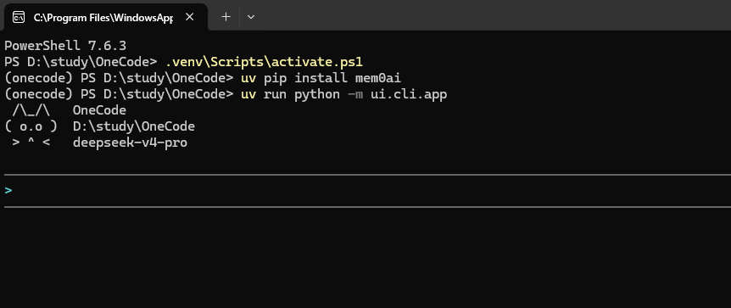
Task: Click the 'D:\study\OneCode' banner path
Action: click(x=134, y=126)
